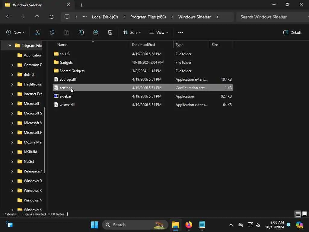Select the en-US folder

pyautogui.click(x=143, y=54)
